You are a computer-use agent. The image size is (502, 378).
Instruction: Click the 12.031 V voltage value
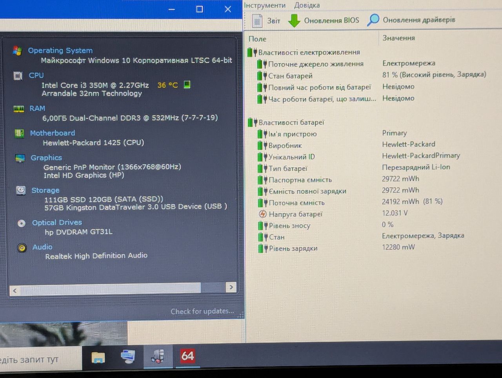tap(395, 213)
